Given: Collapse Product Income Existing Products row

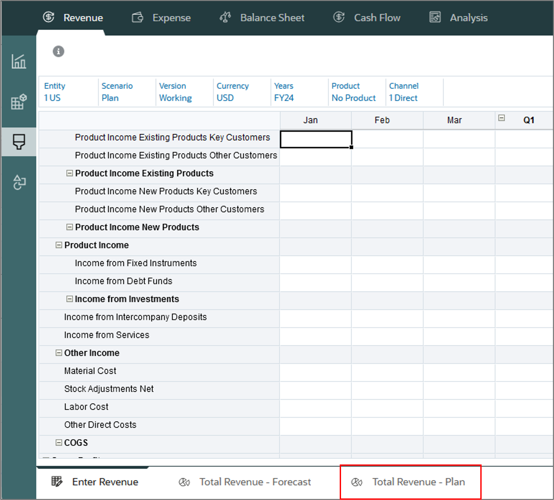Looking at the screenshot, I should [70, 173].
